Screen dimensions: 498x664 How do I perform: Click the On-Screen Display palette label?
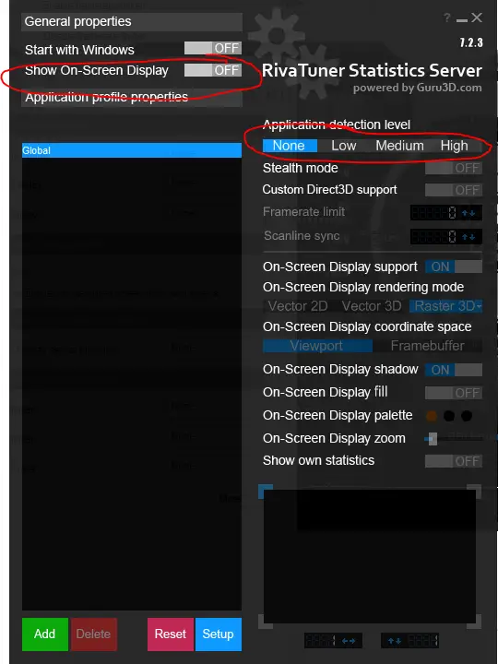pos(338,415)
